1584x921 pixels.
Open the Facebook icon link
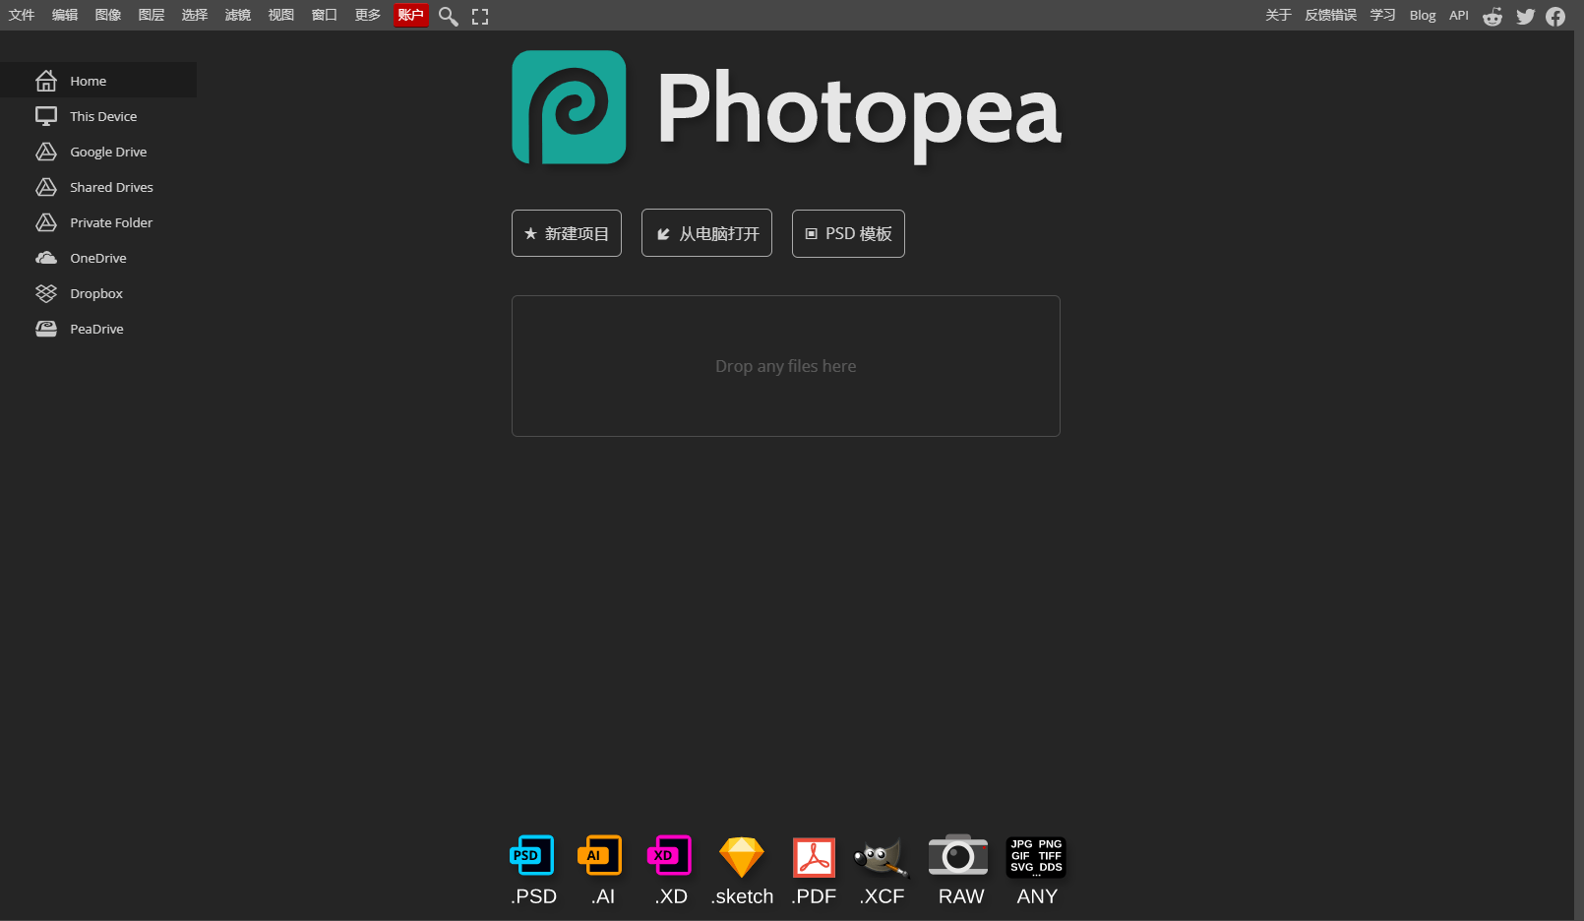[x=1555, y=16]
